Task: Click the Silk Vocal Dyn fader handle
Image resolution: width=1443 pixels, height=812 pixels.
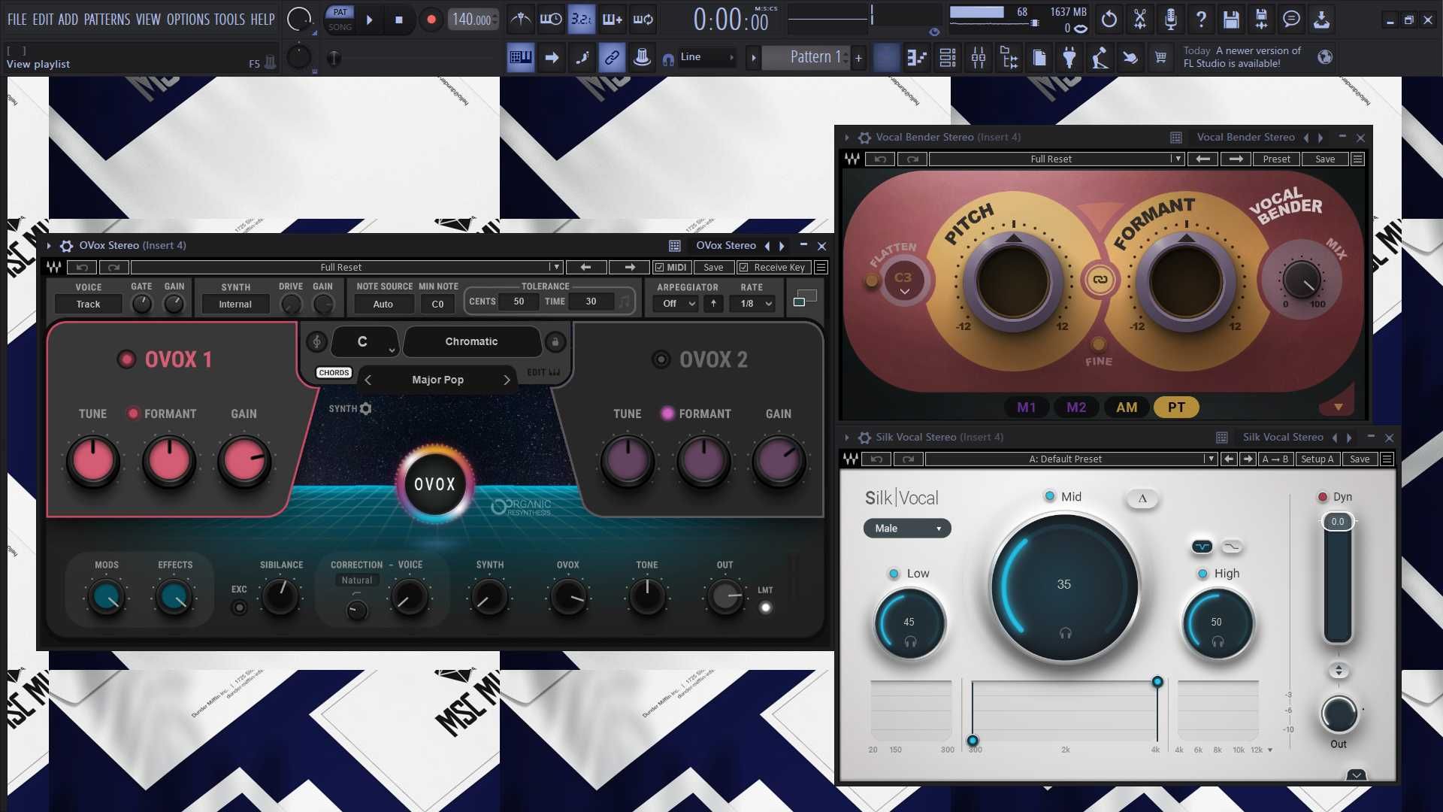Action: [1338, 522]
